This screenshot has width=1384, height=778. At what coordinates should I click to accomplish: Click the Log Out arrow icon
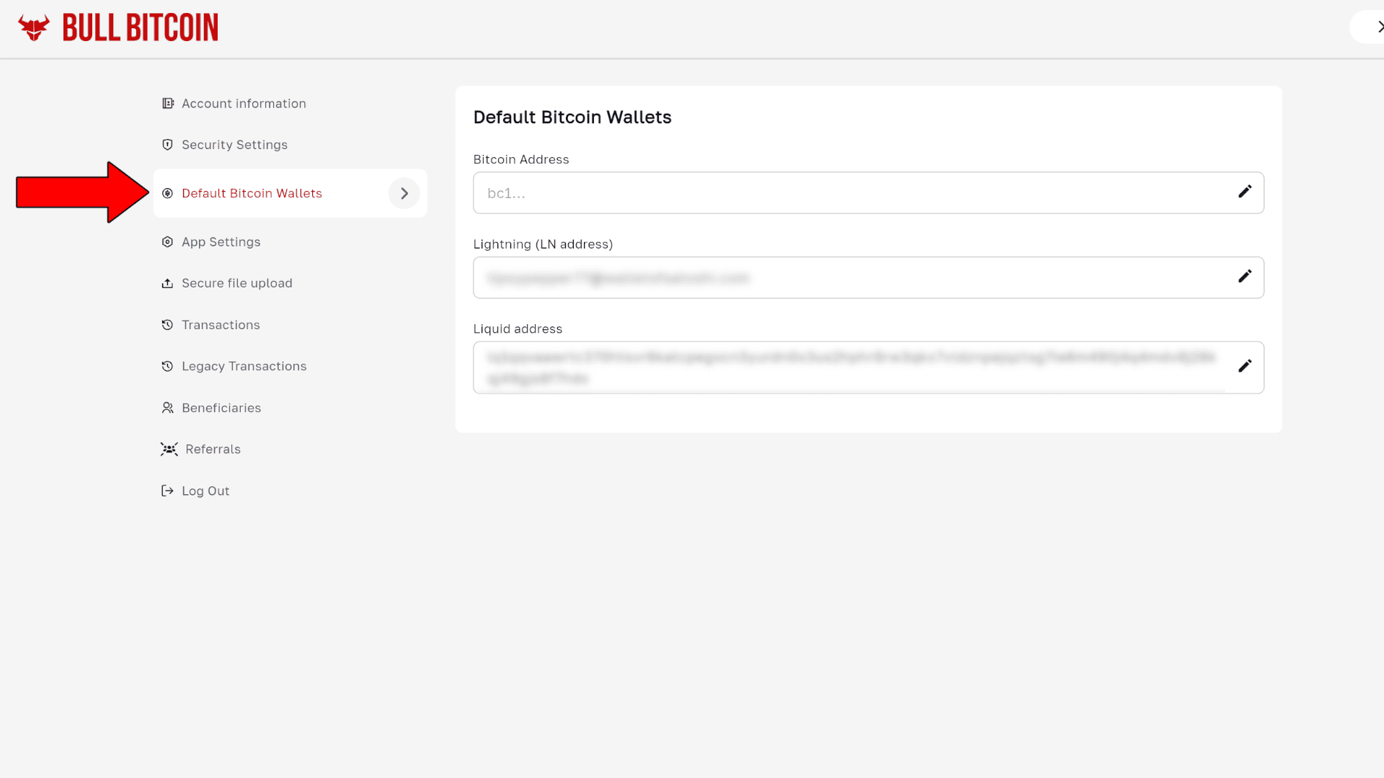[167, 491]
